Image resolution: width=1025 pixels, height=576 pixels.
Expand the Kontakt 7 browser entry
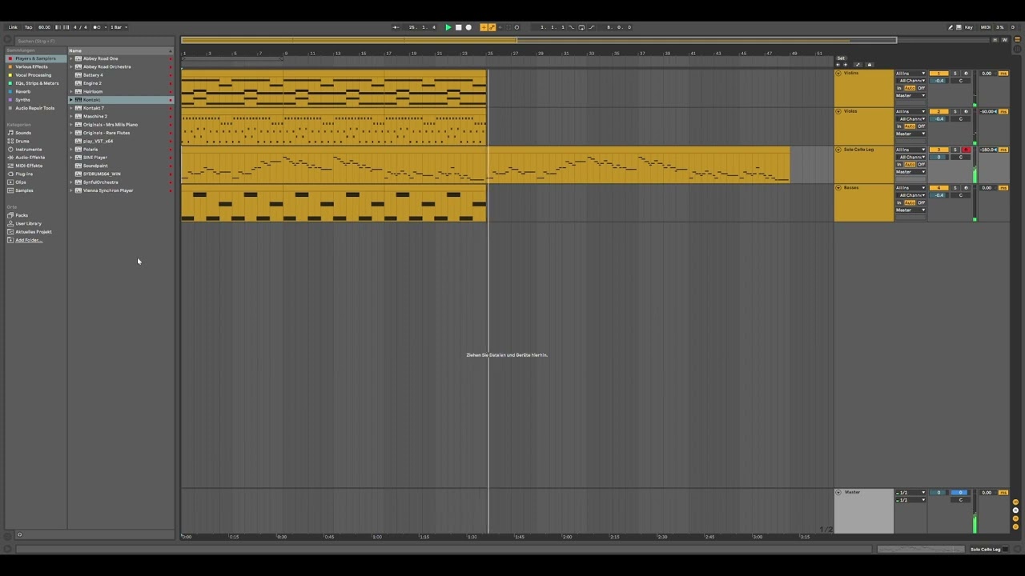pos(71,108)
